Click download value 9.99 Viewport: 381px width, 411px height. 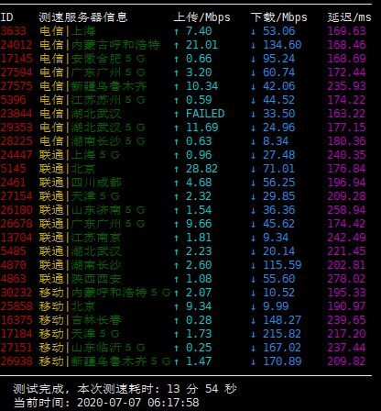[276, 306]
